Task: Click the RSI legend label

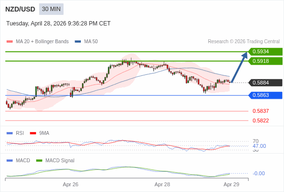Action: 20,133
